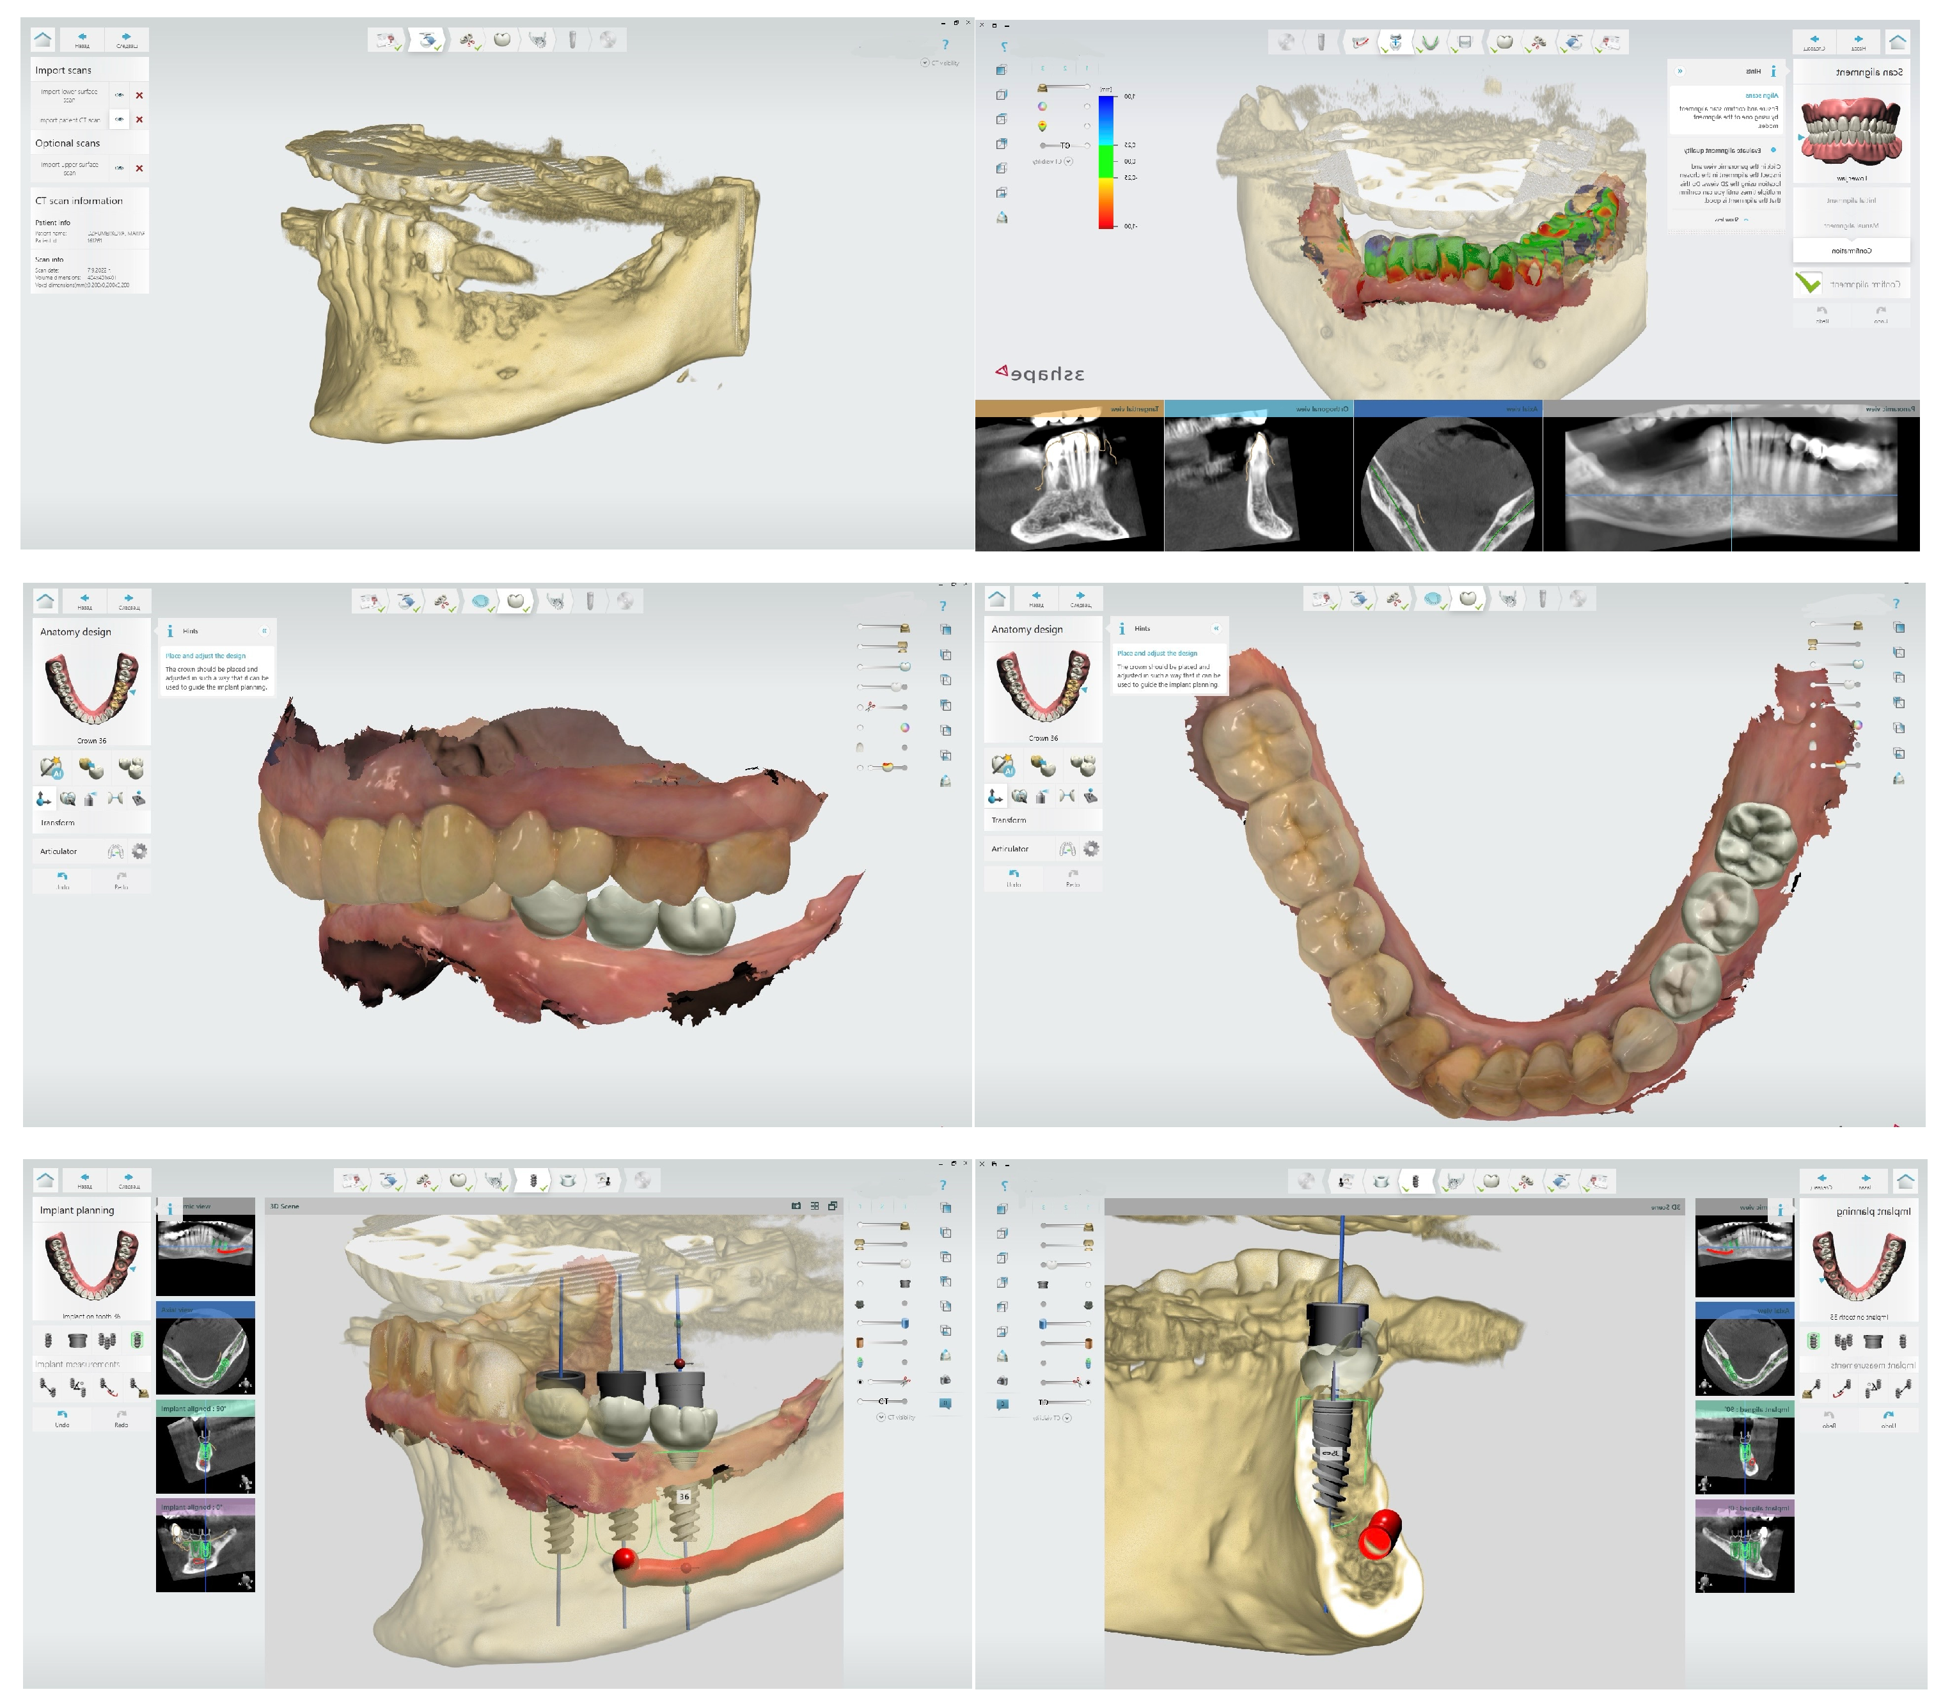
Task: Toggle the patient CT scan eye icon
Action: tap(119, 119)
